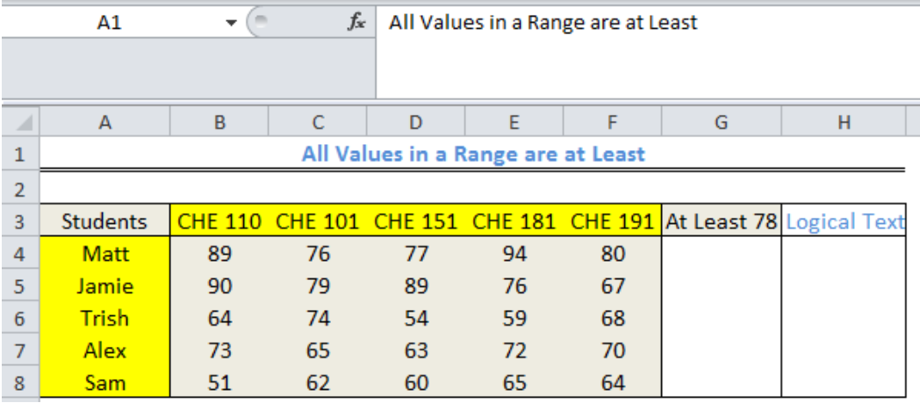Select the yellow CHE 110 header cell

[x=219, y=221]
